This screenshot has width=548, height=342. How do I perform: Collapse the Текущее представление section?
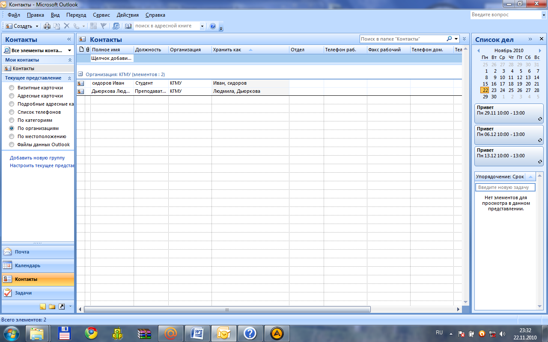pyautogui.click(x=70, y=78)
